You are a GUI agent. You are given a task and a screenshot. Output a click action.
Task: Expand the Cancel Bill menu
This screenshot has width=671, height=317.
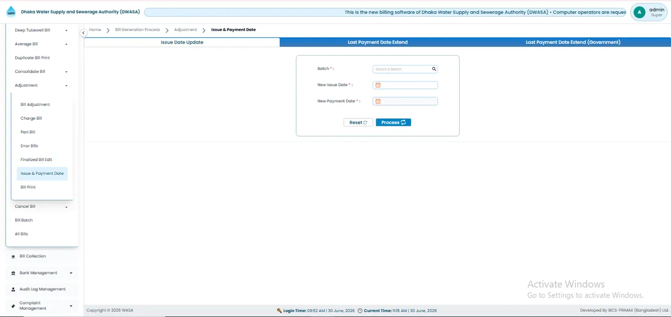point(66,207)
